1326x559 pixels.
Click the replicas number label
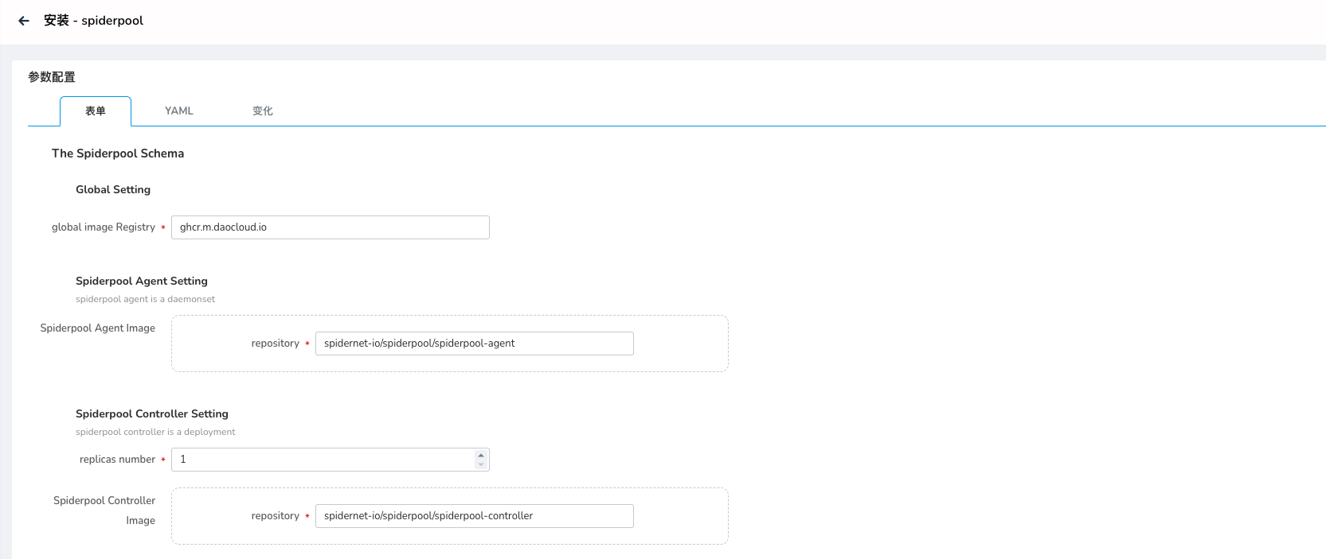117,460
